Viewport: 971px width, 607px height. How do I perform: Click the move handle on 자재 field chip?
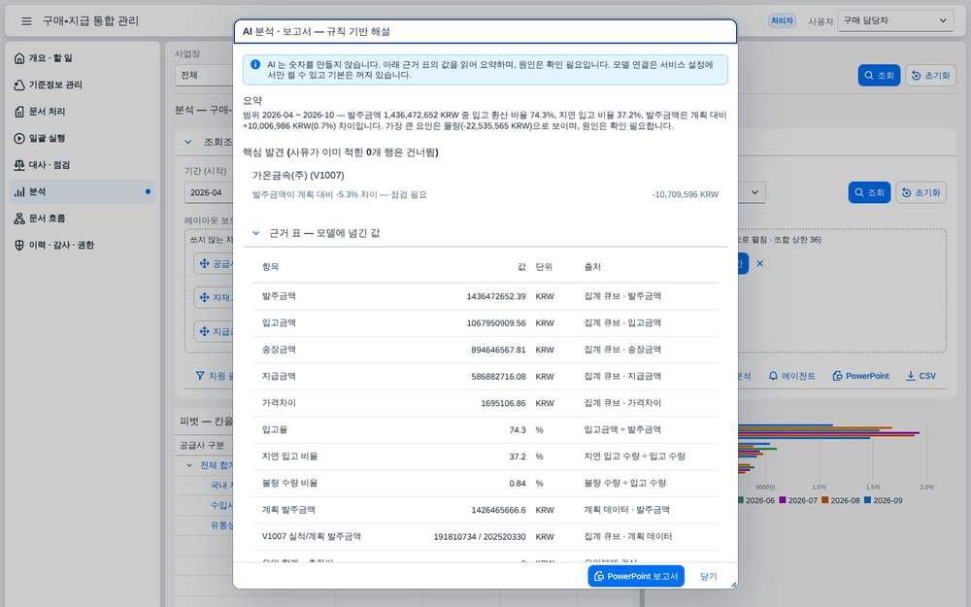[x=204, y=298]
